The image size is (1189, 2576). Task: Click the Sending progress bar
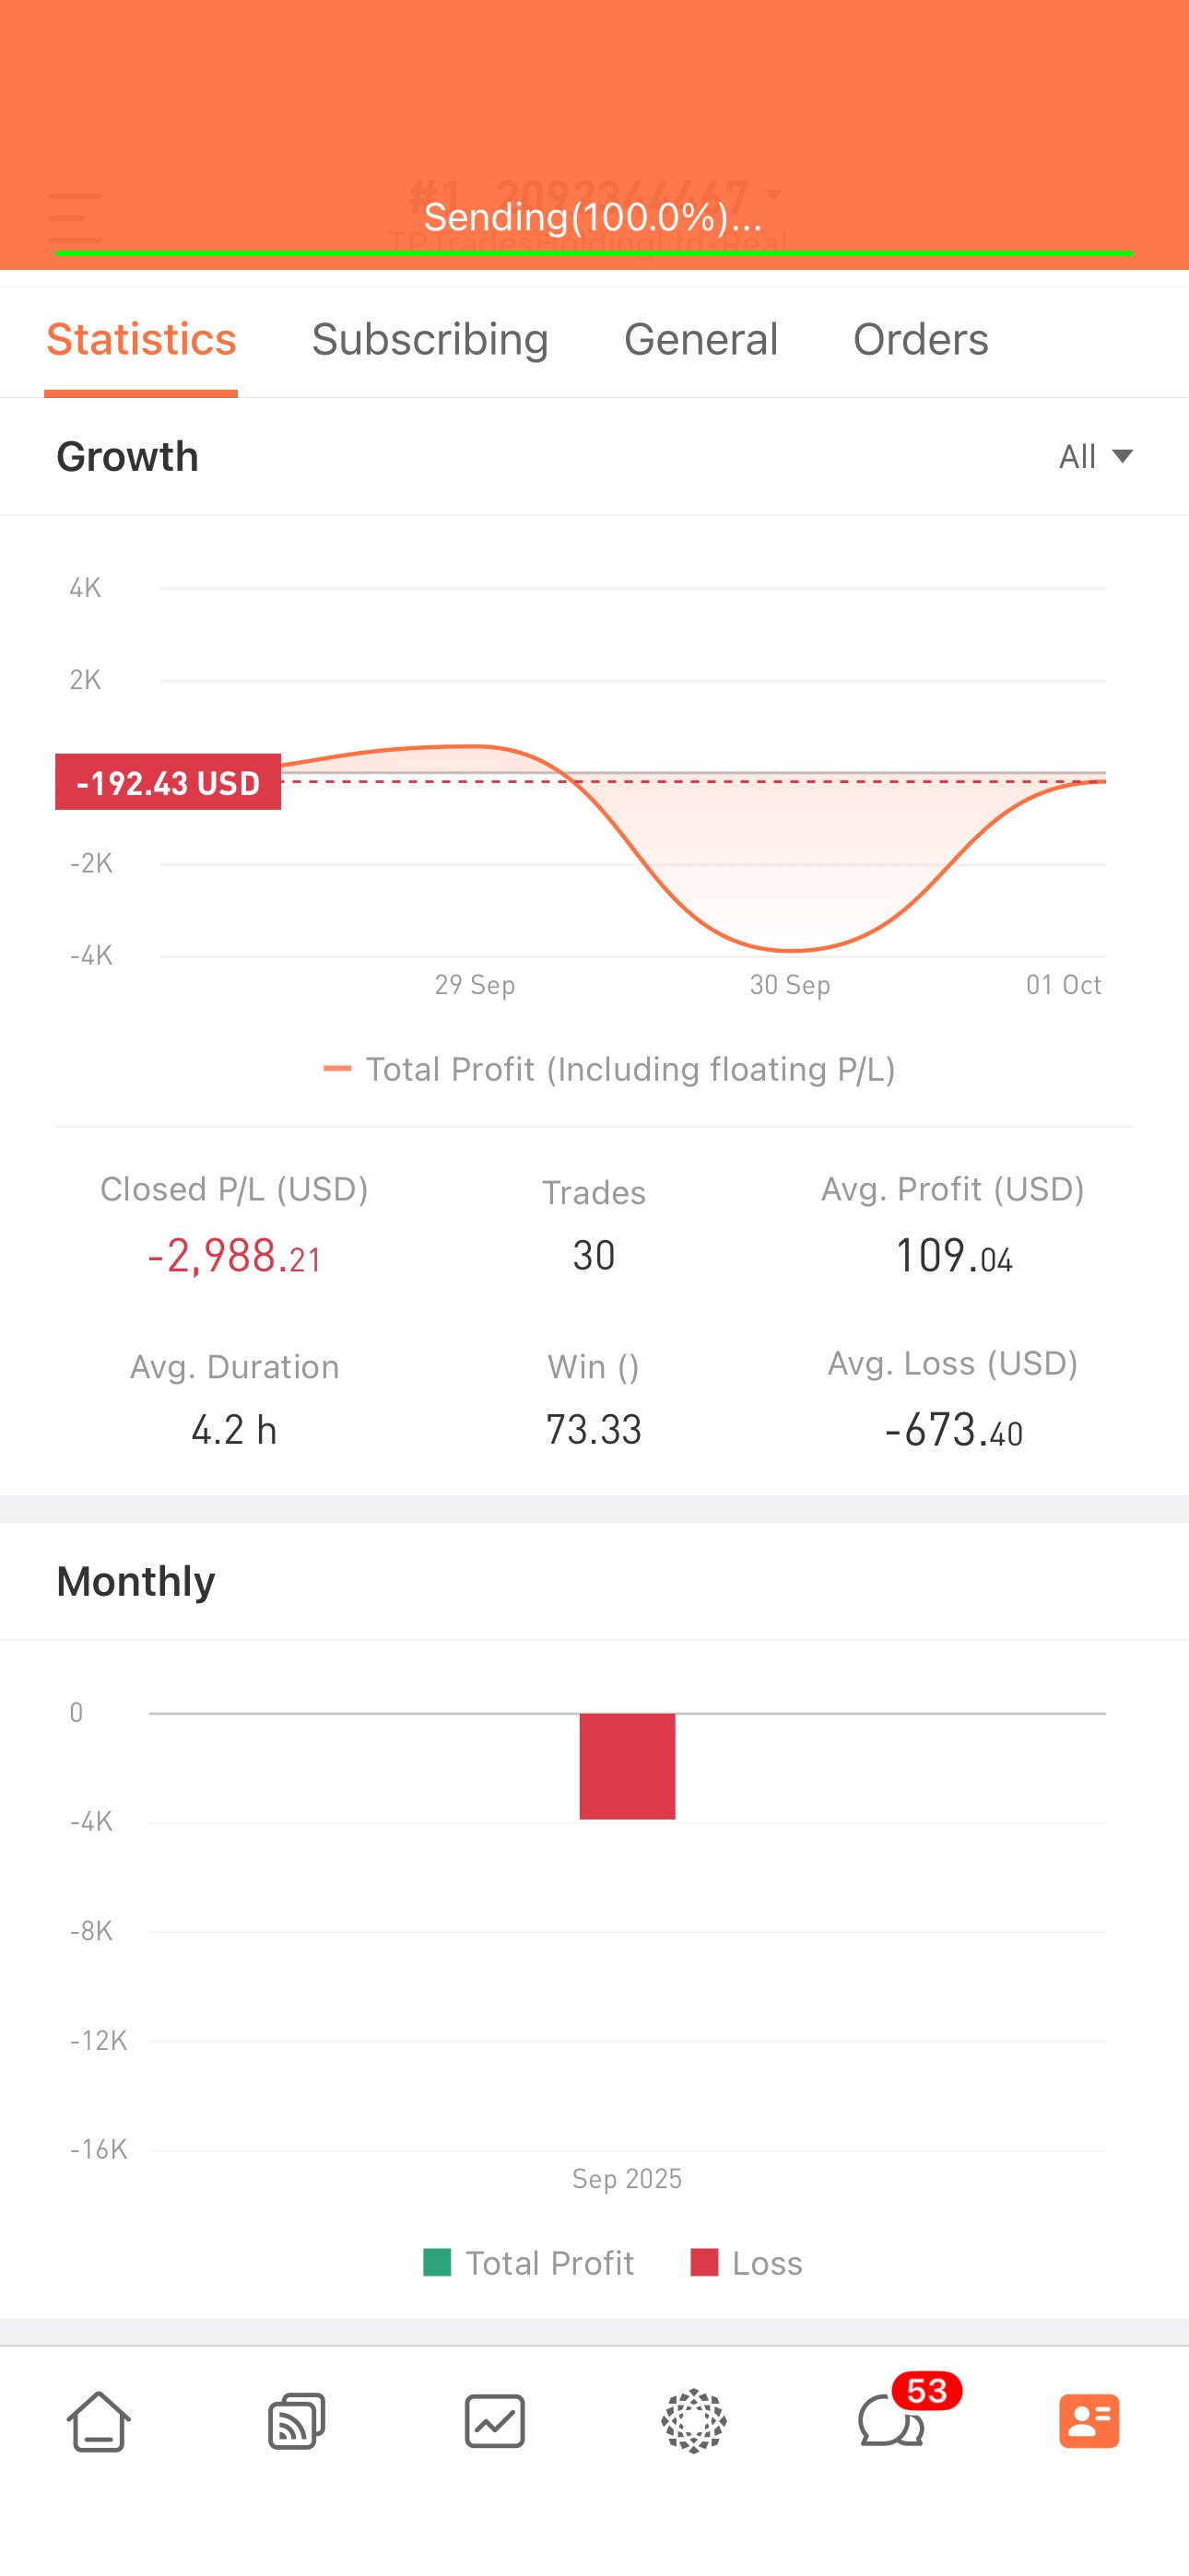point(594,252)
